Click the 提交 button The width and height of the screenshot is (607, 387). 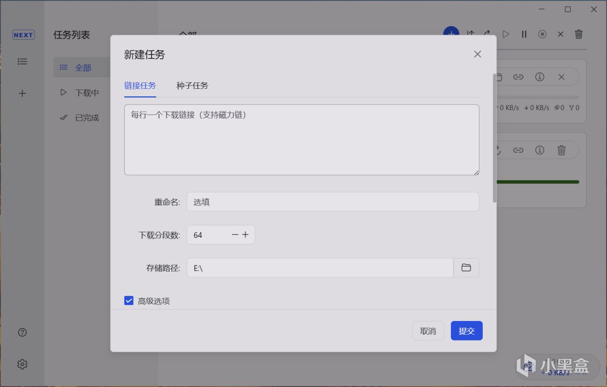pos(467,331)
